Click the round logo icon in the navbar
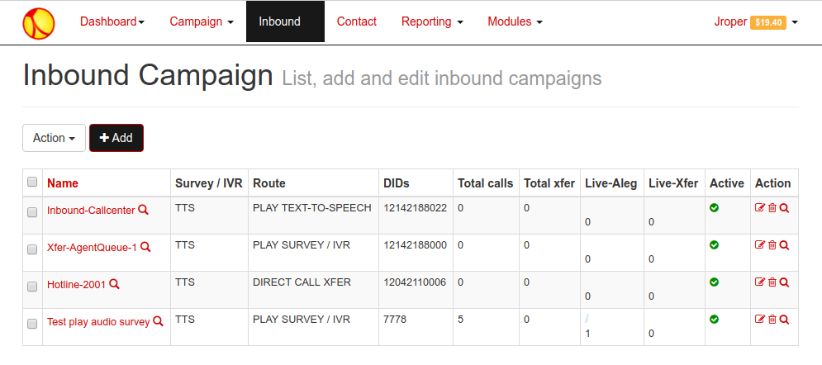The height and width of the screenshot is (365, 822). [x=39, y=23]
